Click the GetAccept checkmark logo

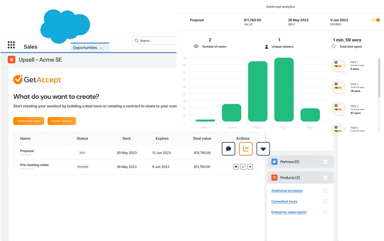pos(18,79)
